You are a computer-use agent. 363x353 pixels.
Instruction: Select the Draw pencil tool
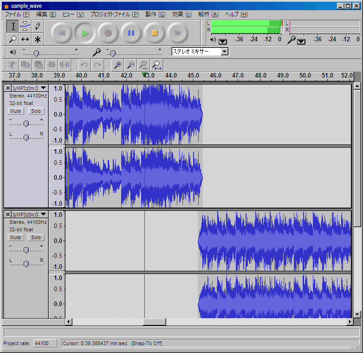[x=38, y=26]
